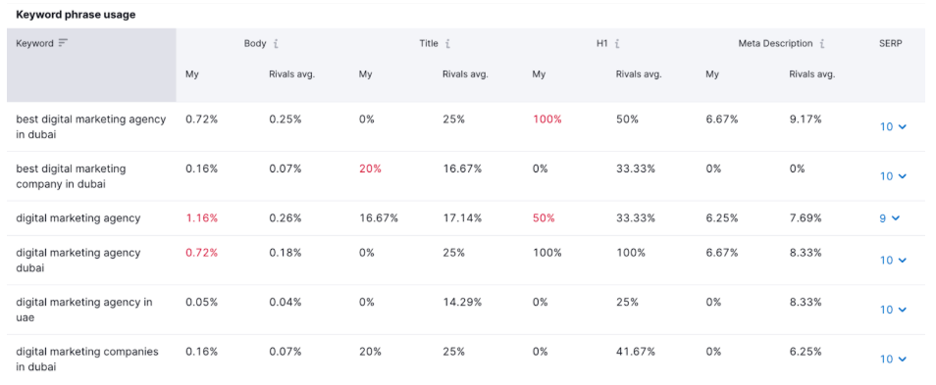Select keyword best digital marketing company in dubai
The image size is (936, 385).
coord(71,176)
